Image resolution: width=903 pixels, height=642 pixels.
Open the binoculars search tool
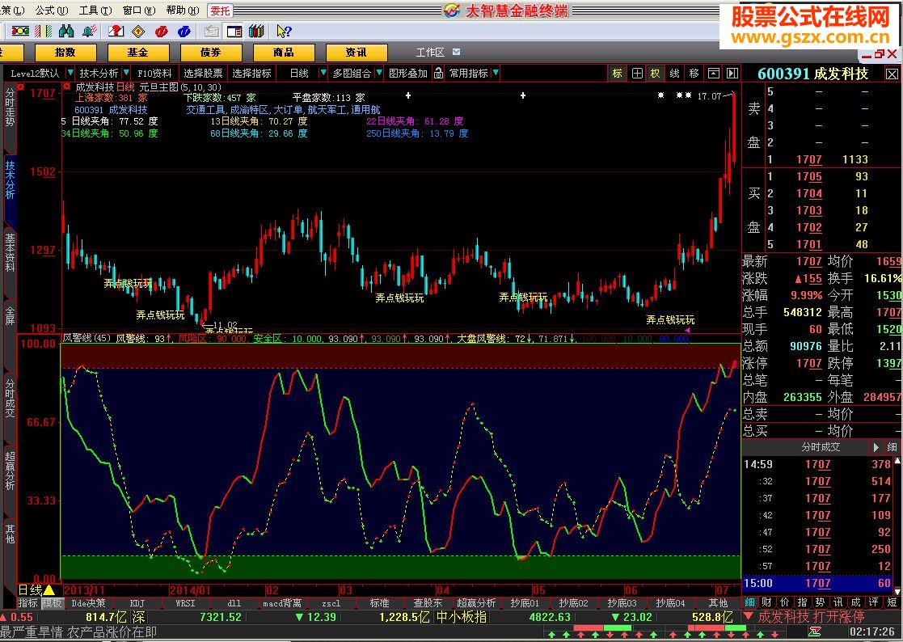pyautogui.click(x=66, y=31)
